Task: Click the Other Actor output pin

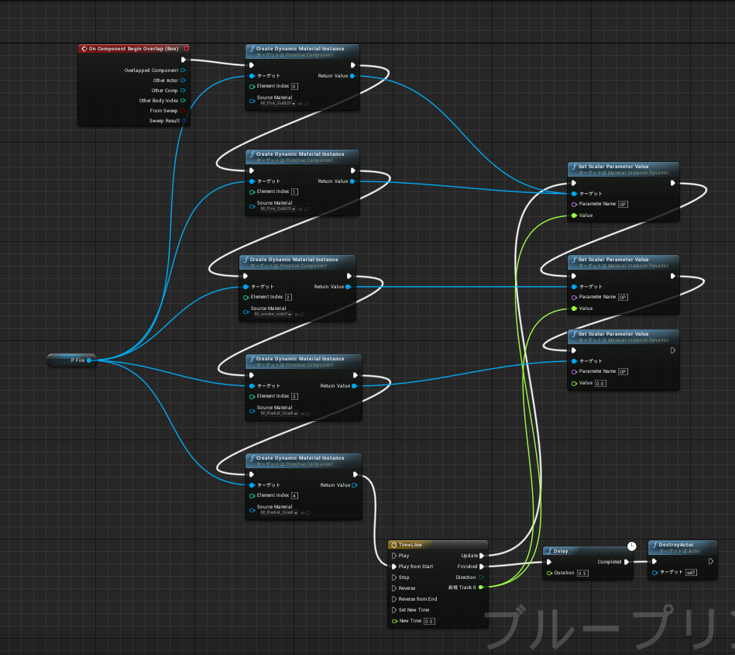Action: tap(183, 81)
